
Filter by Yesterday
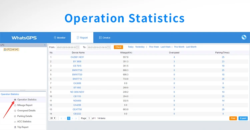click(140, 47)
